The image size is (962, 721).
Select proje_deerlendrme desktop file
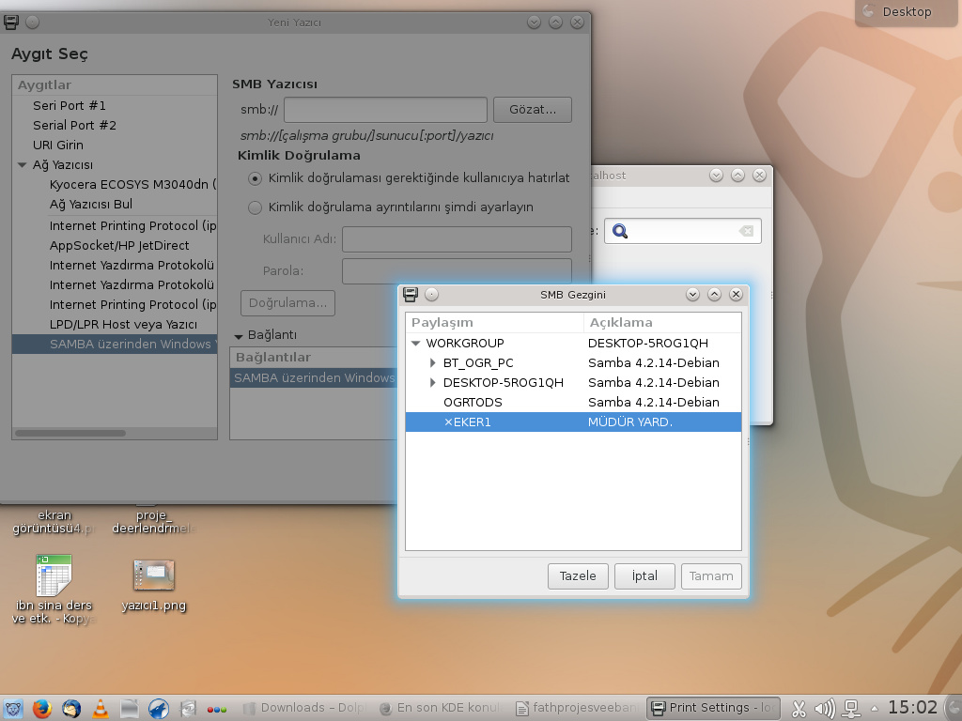point(152,522)
